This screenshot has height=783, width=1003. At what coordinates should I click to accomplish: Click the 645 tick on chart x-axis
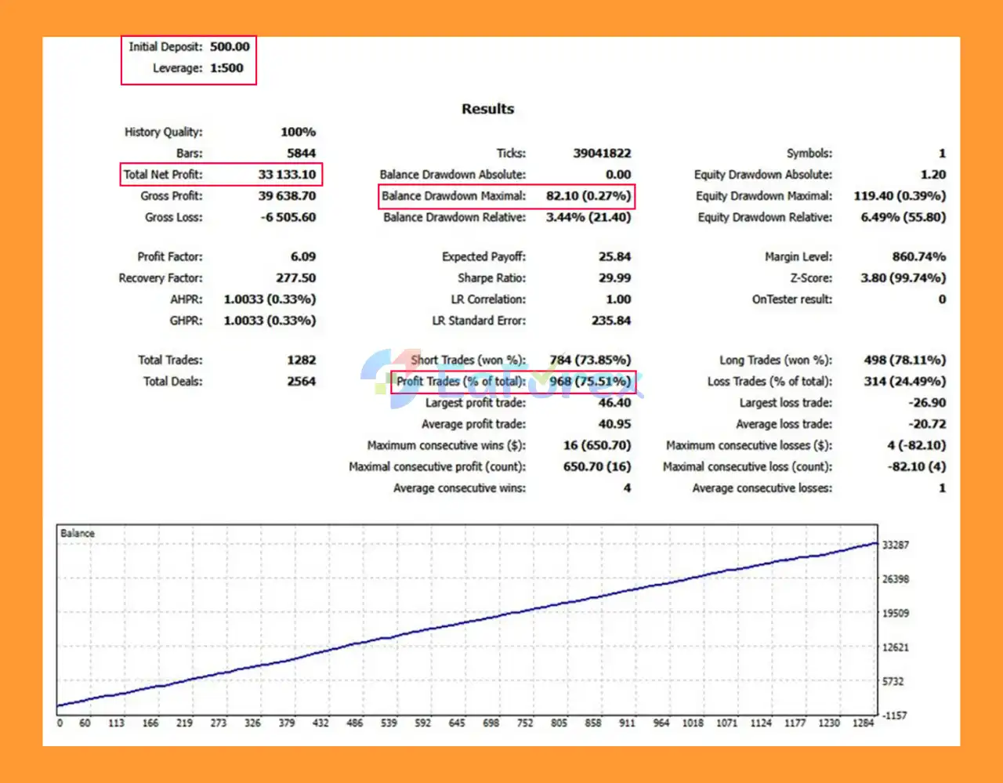(x=457, y=723)
